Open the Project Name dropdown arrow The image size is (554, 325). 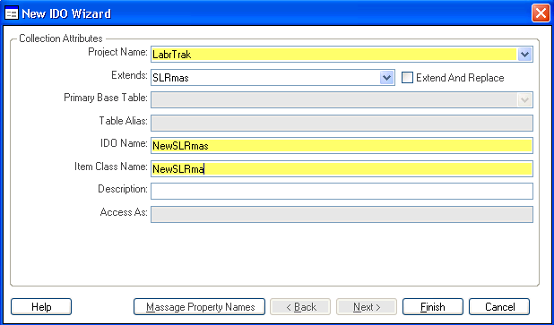point(524,55)
